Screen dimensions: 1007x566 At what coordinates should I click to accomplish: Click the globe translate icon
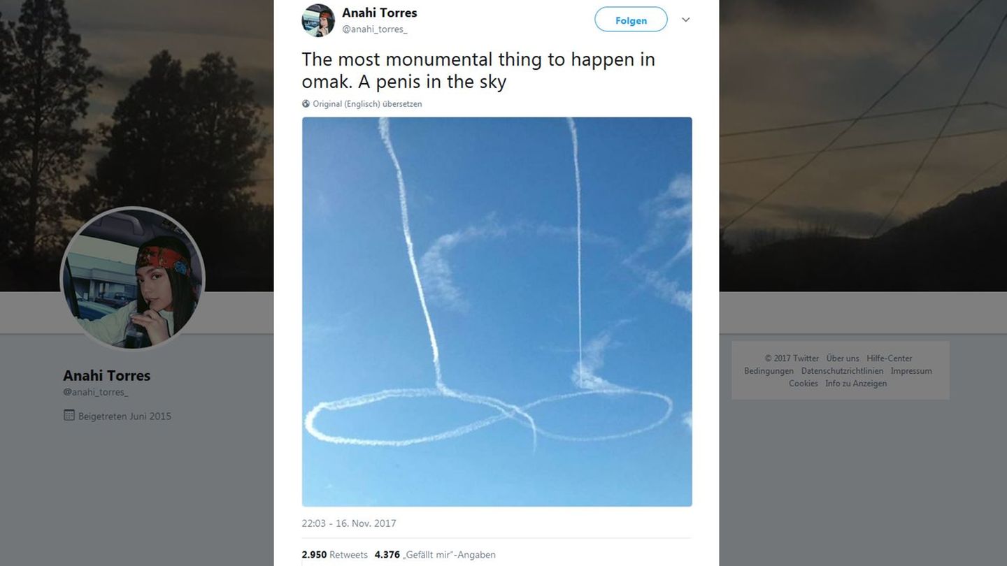(306, 104)
